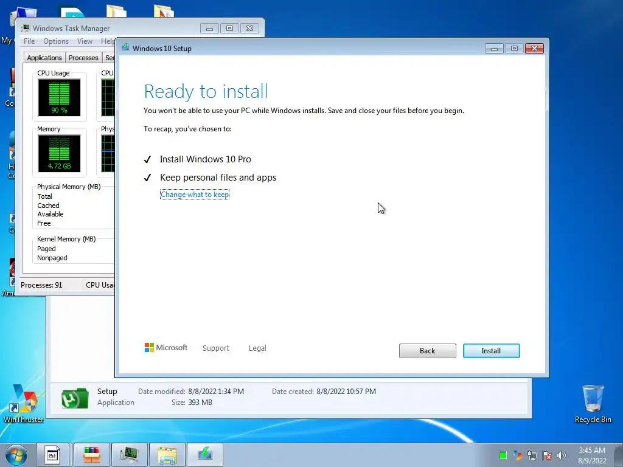Open the View menu in Task Manager
Viewport: 623px width, 467px height.
point(85,41)
